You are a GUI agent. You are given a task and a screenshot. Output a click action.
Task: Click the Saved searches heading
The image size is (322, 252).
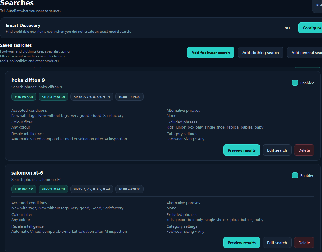click(16, 45)
